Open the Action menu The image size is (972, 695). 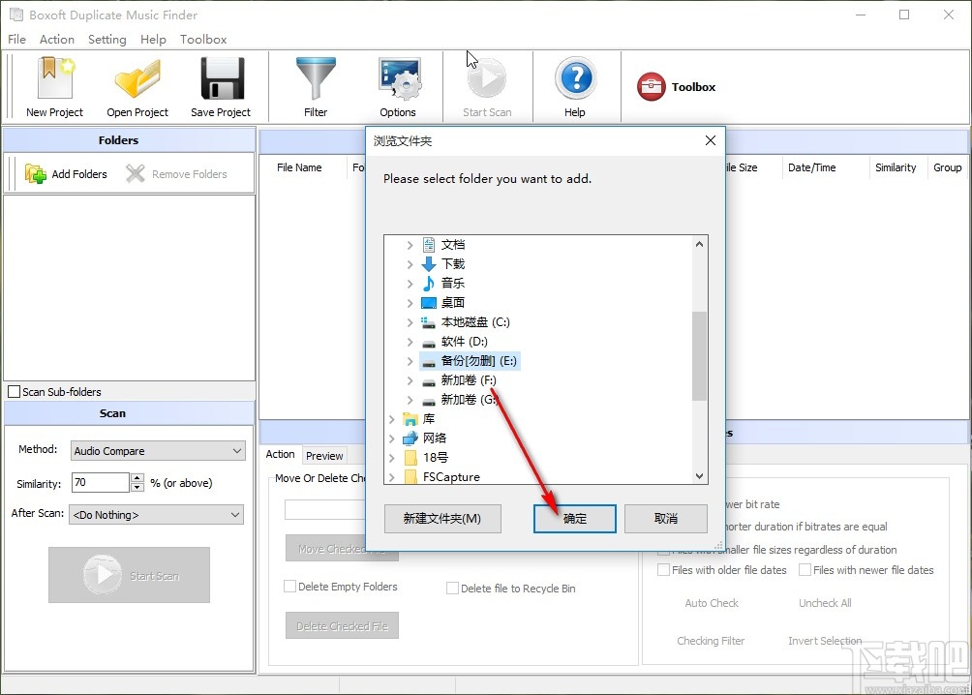pyautogui.click(x=57, y=39)
